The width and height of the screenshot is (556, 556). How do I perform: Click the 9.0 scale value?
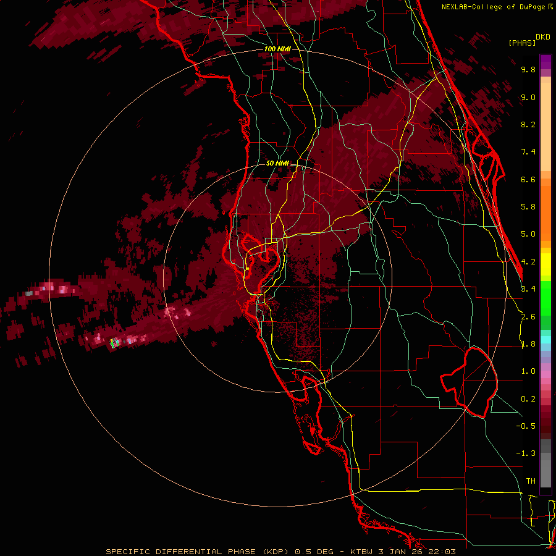tap(528, 97)
